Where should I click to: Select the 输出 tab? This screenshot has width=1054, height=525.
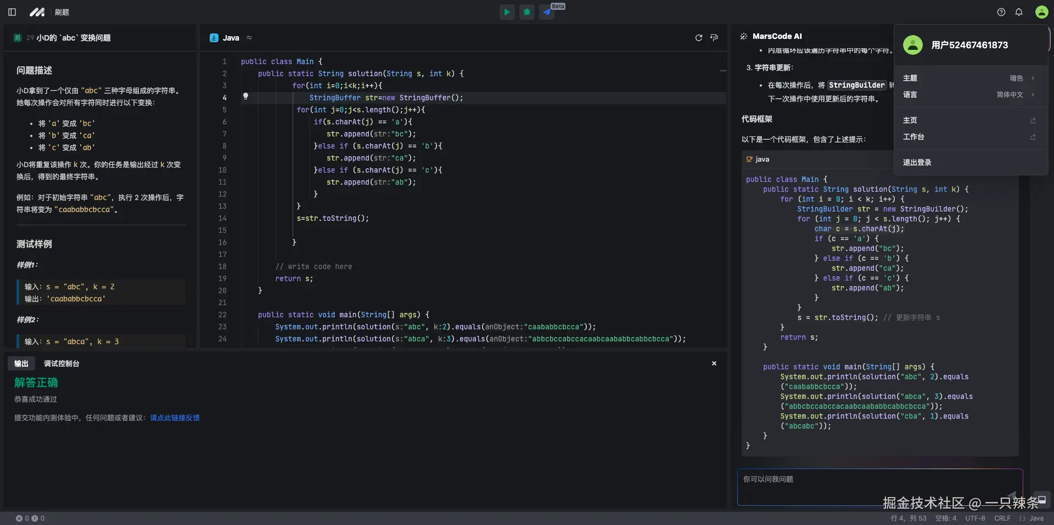[21, 364]
